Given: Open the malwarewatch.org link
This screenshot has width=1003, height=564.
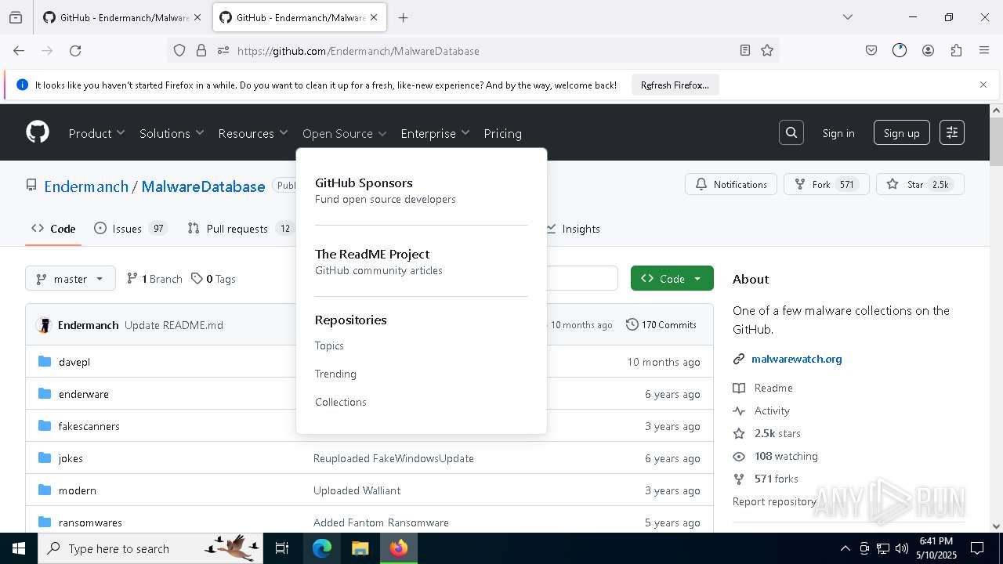Looking at the screenshot, I should 796,359.
